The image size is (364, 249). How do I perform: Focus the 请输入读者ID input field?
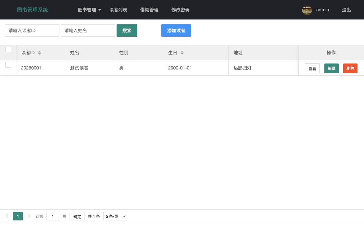click(x=32, y=31)
